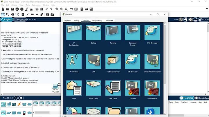Click the Back navigation arrow beside Root

click(x=181, y=19)
